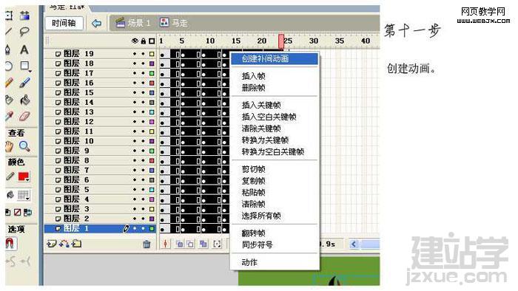Lock 图层 5 via lock column dot
Image resolution: width=518 pixels, height=291 pixels.
[x=144, y=190]
